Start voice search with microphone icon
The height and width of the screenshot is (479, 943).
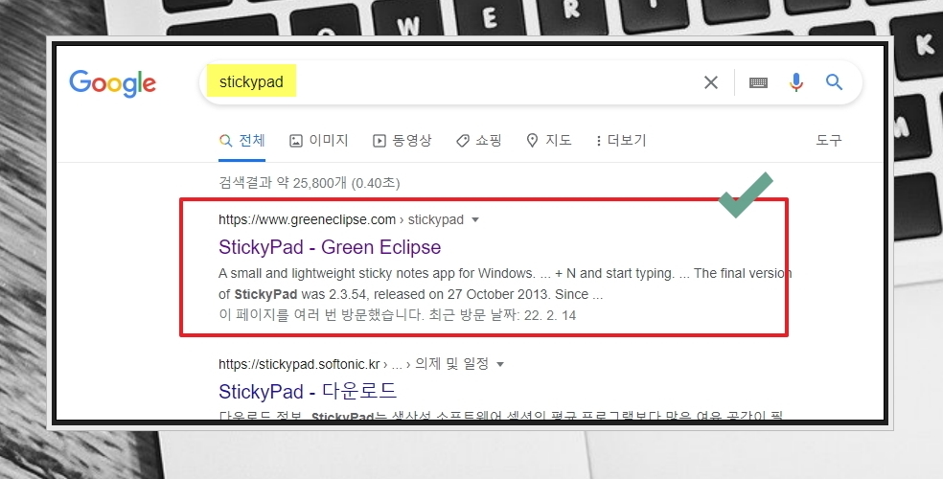tap(795, 81)
